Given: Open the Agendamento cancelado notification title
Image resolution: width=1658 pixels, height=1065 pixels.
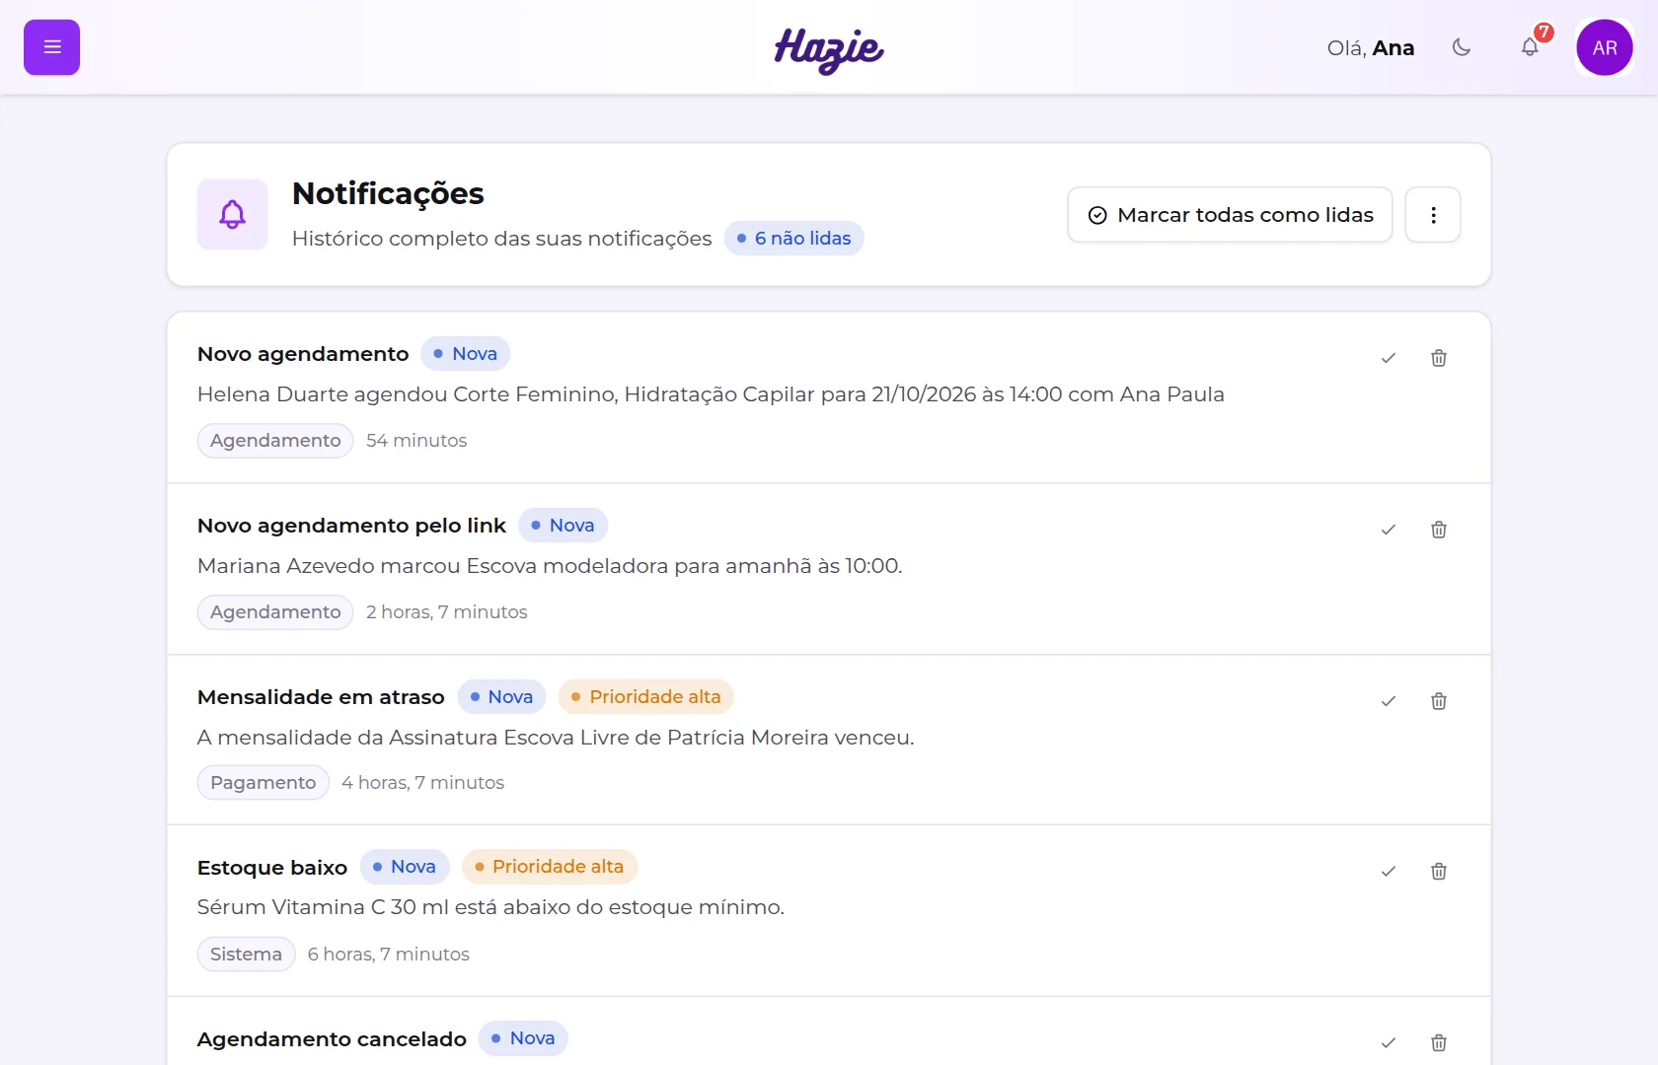Looking at the screenshot, I should pyautogui.click(x=332, y=1039).
